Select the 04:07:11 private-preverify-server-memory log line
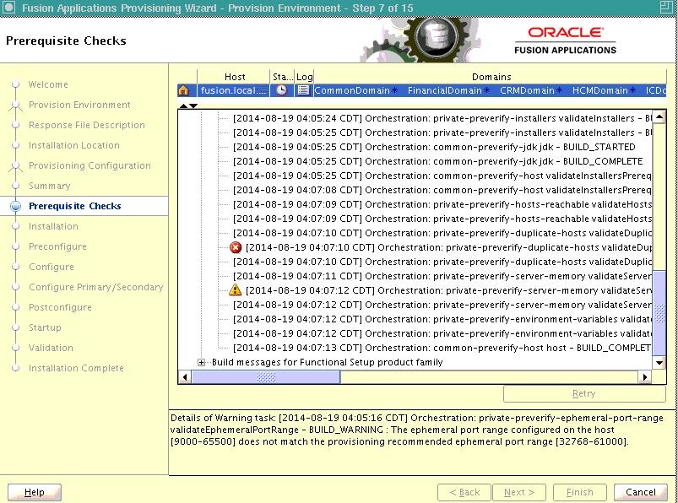Image resolution: width=678 pixels, height=503 pixels. point(442,276)
